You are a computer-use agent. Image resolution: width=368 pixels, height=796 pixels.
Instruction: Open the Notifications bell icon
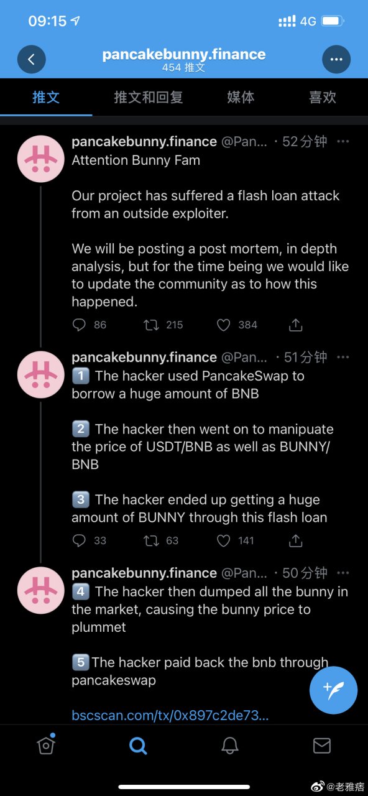click(230, 745)
